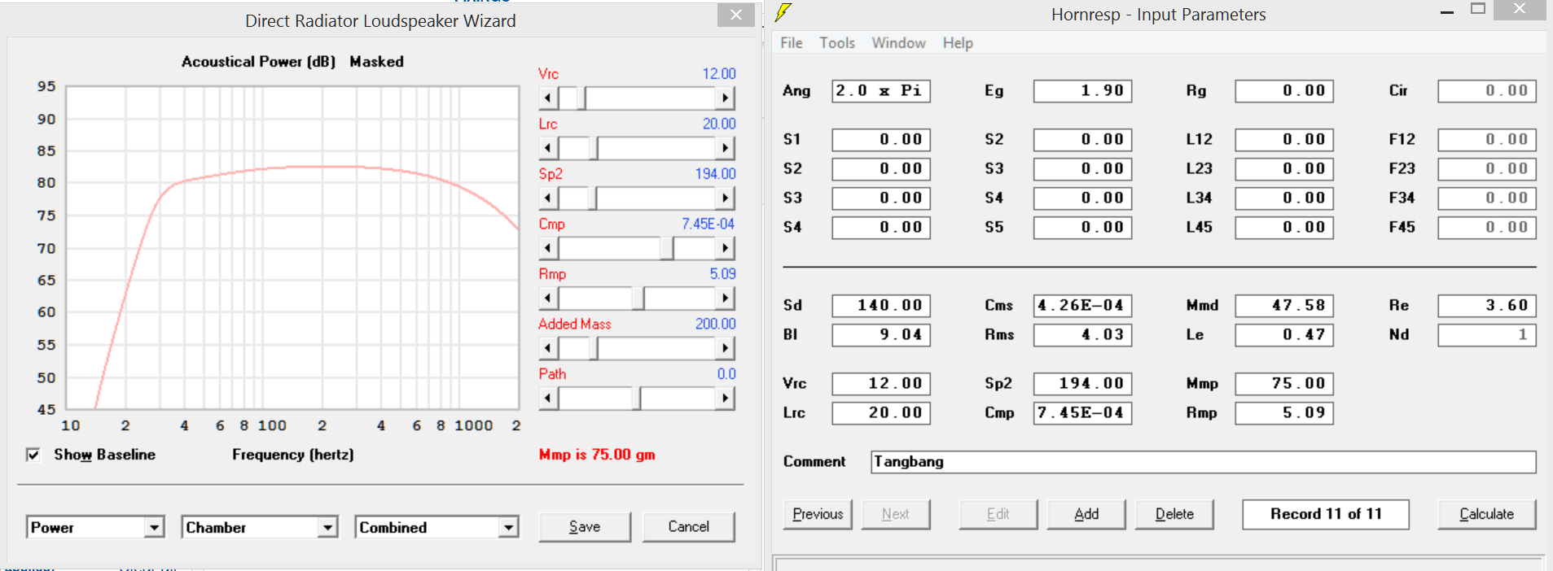Viewport: 1553px width, 571px height.
Task: Click the Rmp slider right arrow
Action: pos(725,299)
